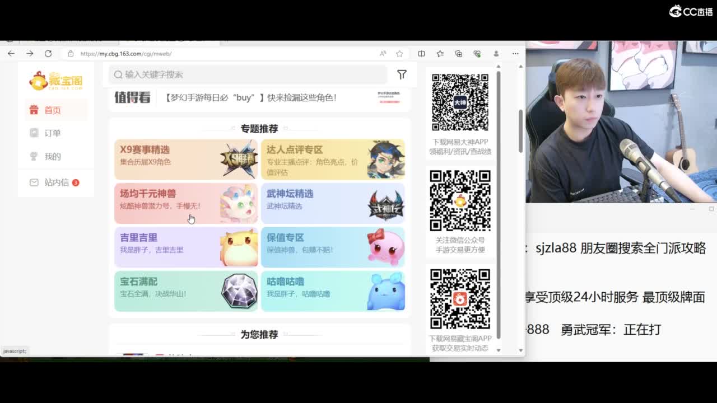Image resolution: width=717 pixels, height=403 pixels.
Task: Open the browser settings three-dot menu
Action: tap(515, 54)
